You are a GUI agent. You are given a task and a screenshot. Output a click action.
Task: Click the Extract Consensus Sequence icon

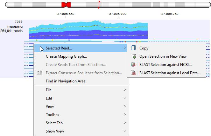40,73
